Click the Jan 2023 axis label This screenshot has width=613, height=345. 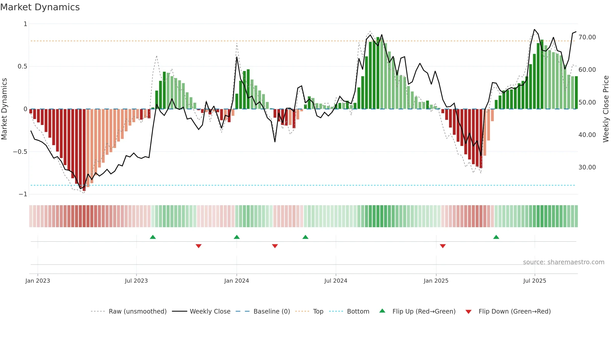pos(38,281)
